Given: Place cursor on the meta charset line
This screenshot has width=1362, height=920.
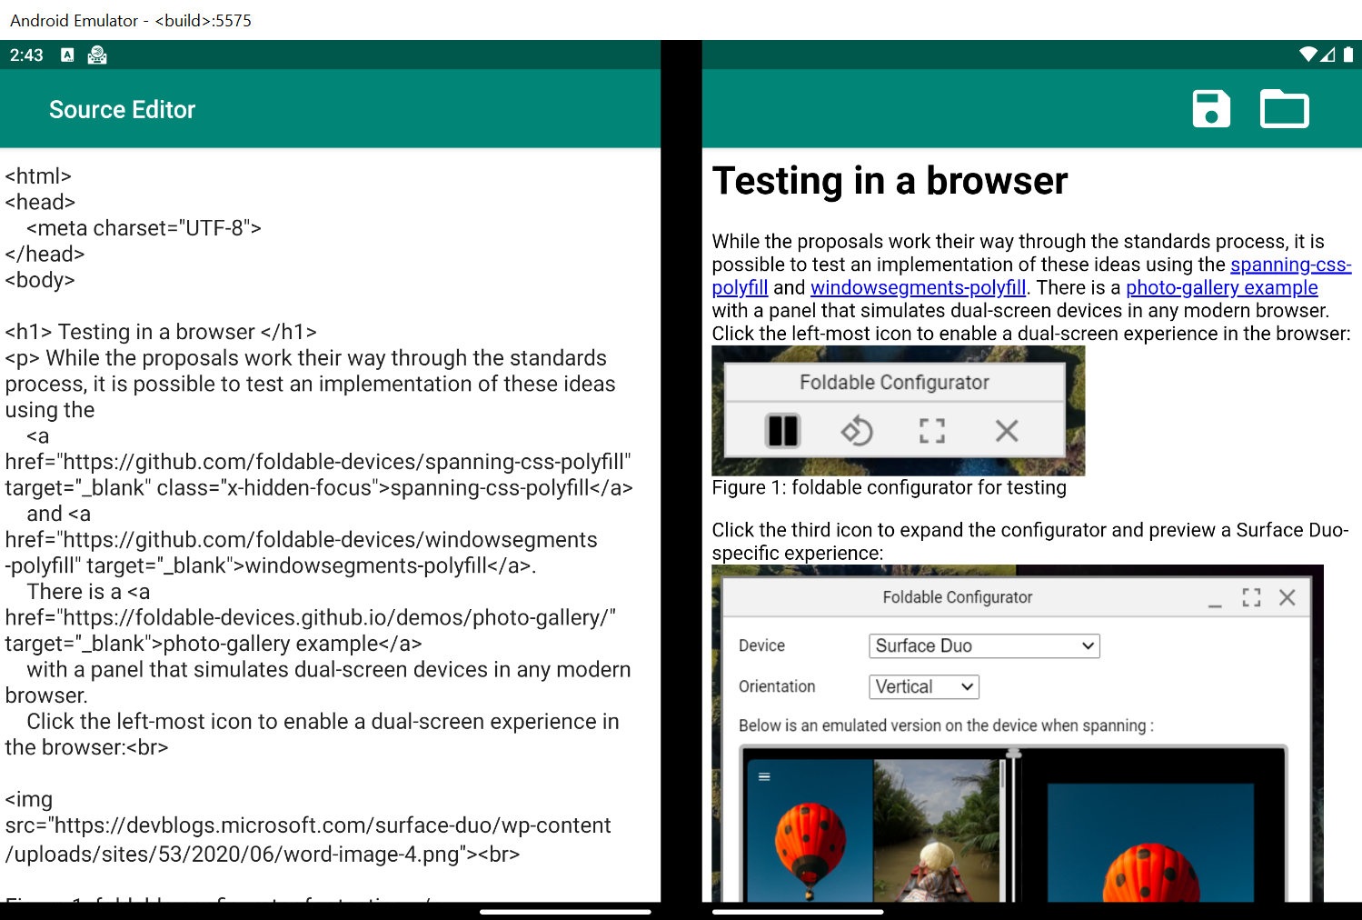Looking at the screenshot, I should click(144, 228).
